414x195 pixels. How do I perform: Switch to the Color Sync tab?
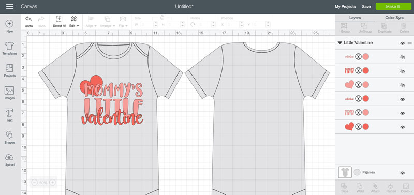coord(395,18)
